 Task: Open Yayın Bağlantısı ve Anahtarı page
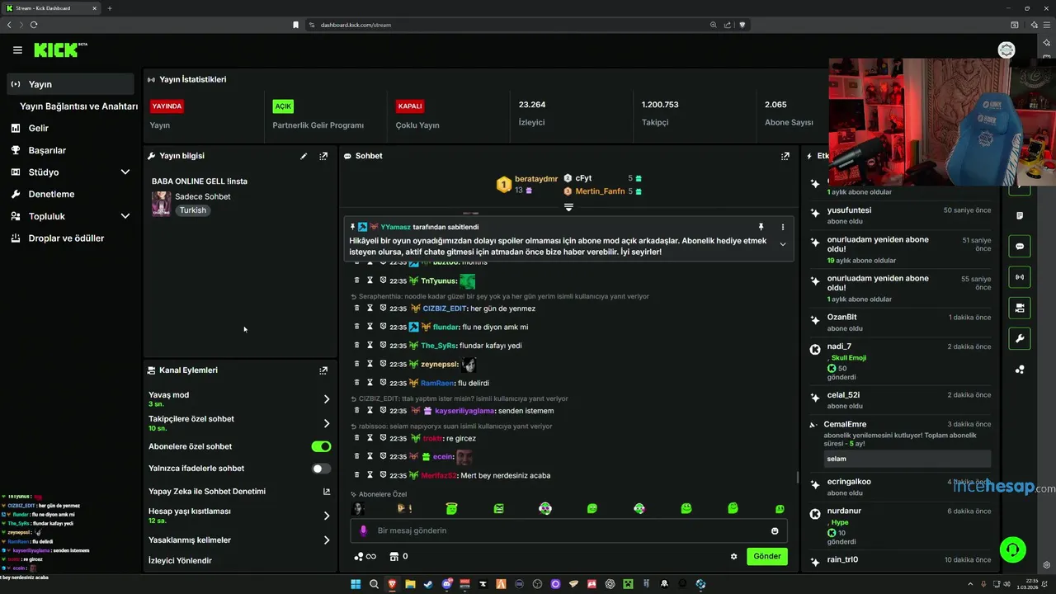78,106
